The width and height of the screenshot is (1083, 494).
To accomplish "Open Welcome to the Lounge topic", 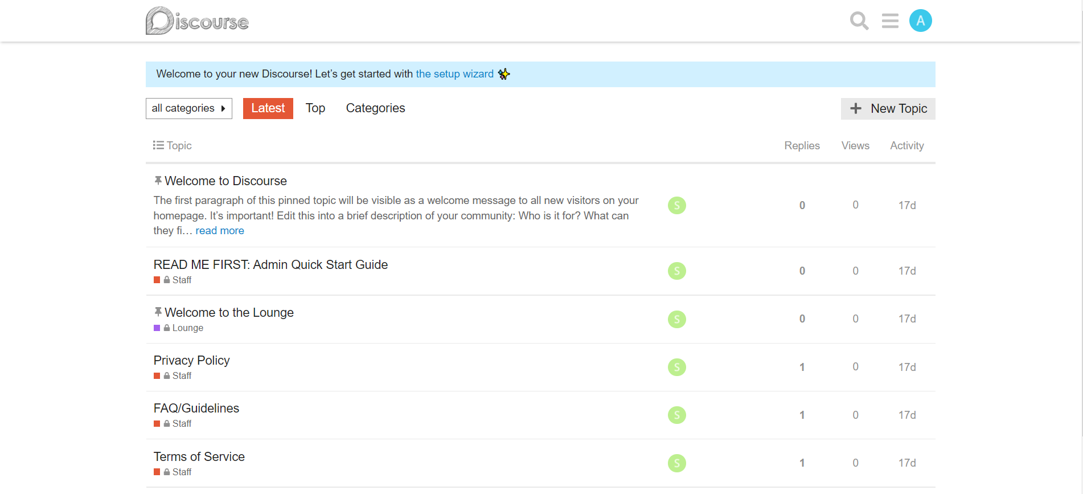I will 229,312.
